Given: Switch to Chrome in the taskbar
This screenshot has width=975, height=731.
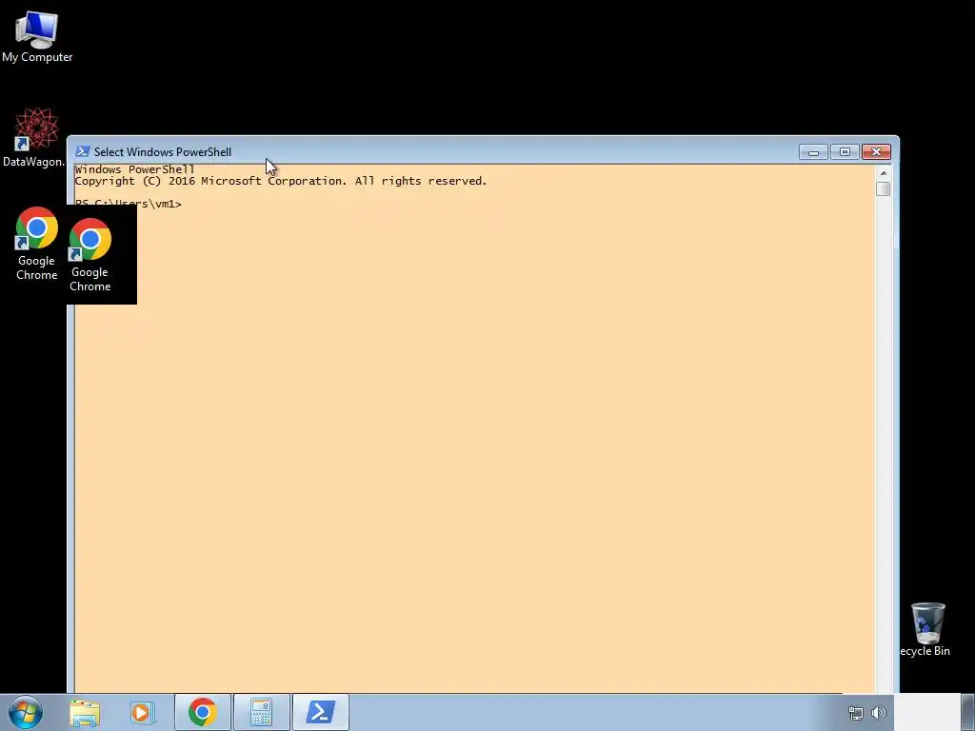Looking at the screenshot, I should (x=203, y=712).
